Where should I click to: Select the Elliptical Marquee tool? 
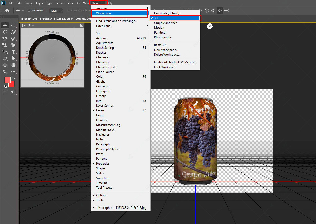[x=14, y=25]
